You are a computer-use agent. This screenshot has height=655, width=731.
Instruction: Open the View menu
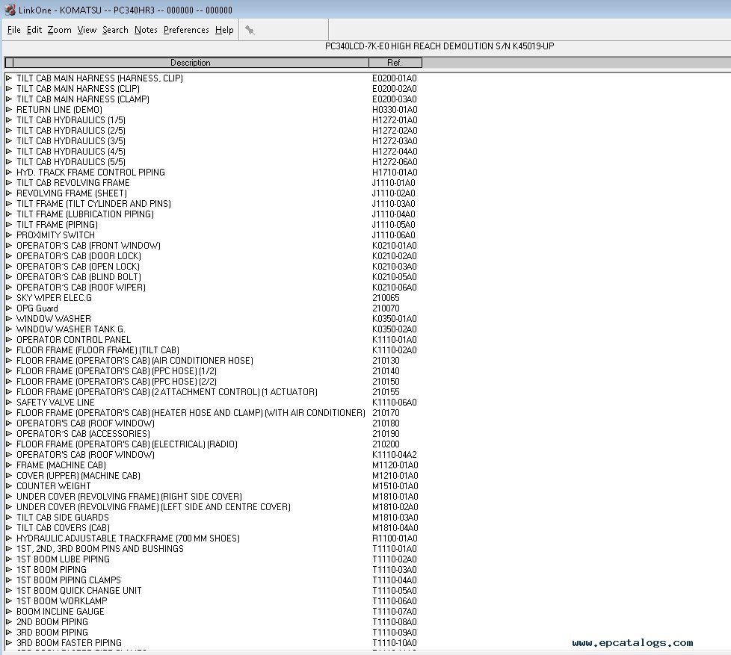click(x=87, y=30)
